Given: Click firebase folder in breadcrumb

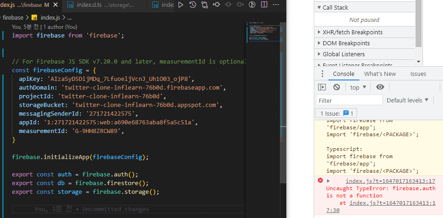Looking at the screenshot, I should coord(13,17).
